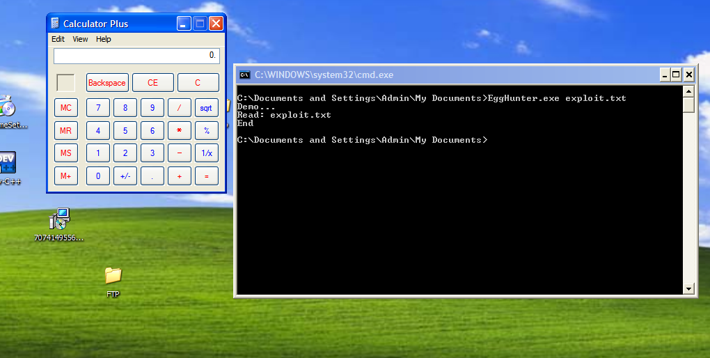Store value with the MS button

[66, 153]
